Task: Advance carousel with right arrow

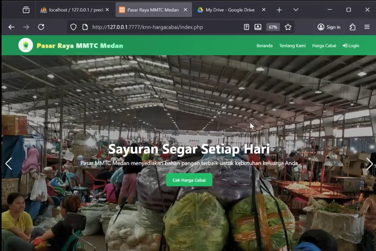Action: (x=369, y=164)
